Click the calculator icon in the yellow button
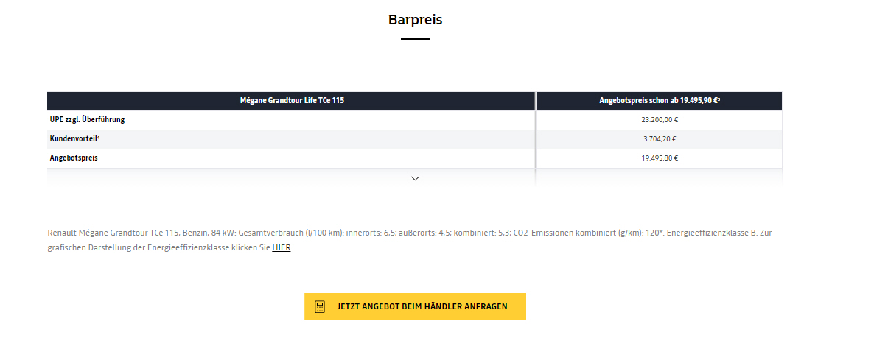Screen dimensions: 888x349 click(x=320, y=306)
